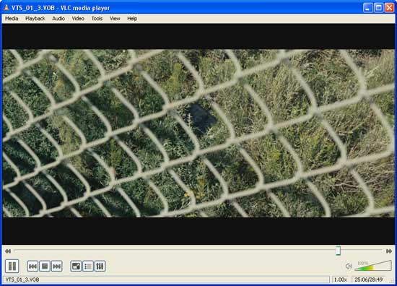Image resolution: width=397 pixels, height=286 pixels.
Task: Open extended settings equalizer icon
Action: [x=100, y=266]
